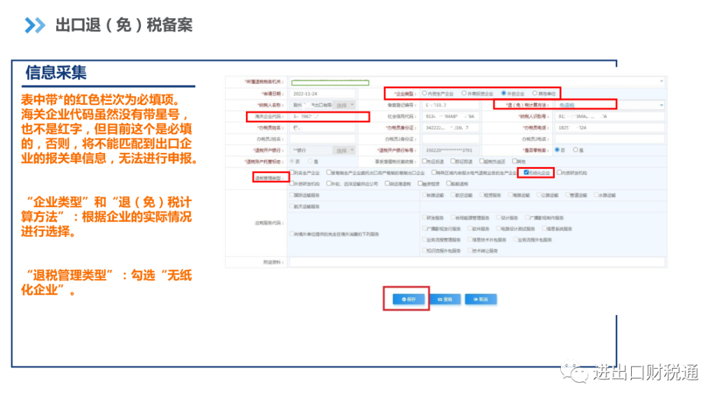Open the 选择 dropdown beside 退税开户银行

coord(344,150)
